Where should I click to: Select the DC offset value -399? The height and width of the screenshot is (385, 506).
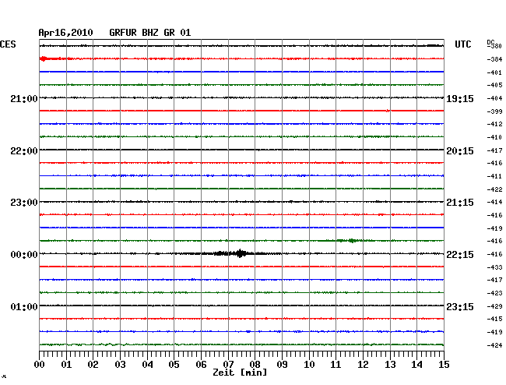(494, 111)
